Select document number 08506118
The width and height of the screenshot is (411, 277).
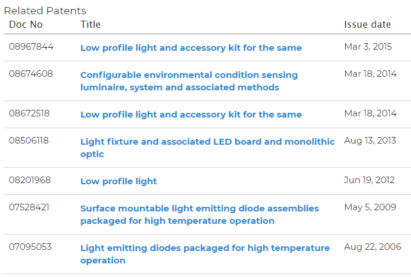tap(29, 141)
